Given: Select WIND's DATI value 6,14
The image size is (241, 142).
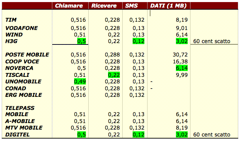Looking at the screenshot, I should [x=182, y=35].
